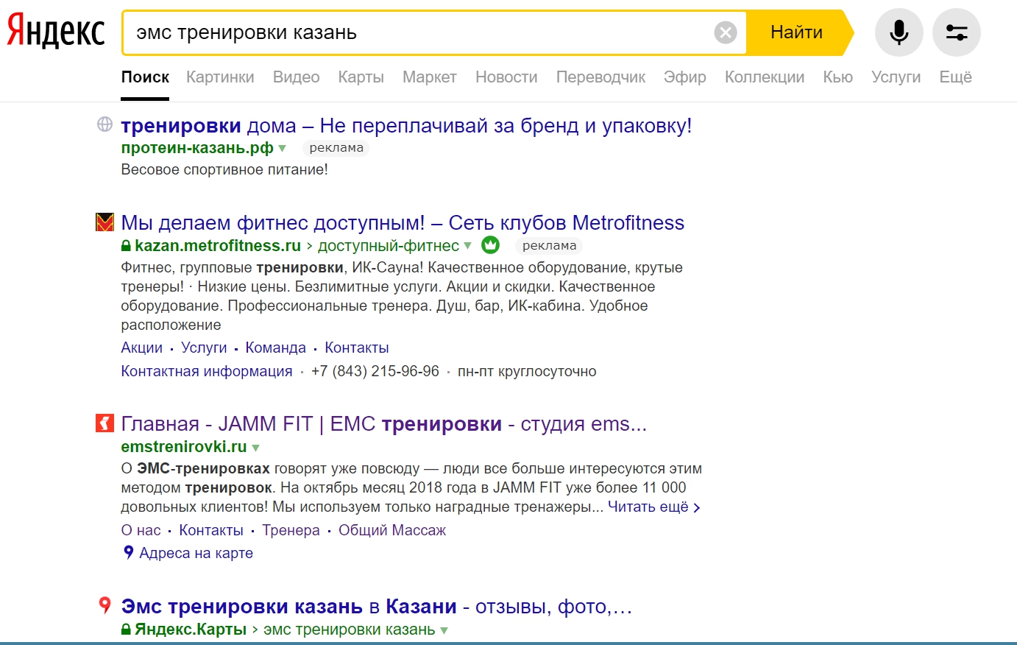Open the Услуги sitelink under Metrofitness

point(204,348)
